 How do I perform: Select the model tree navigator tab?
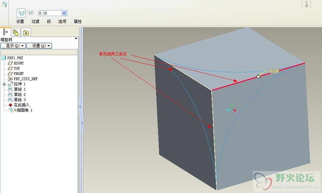(5, 32)
